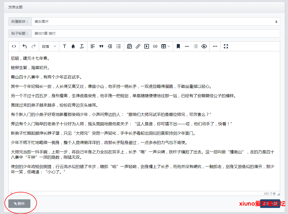Open the 段落 paragraph format dropdown
288x214 pixels.
tap(49, 46)
